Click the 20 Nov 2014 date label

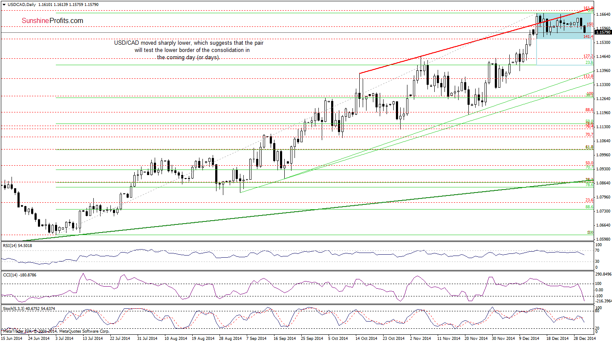pos(476,339)
